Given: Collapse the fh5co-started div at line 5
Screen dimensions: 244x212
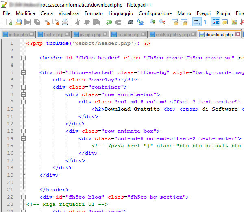Looking at the screenshot, I should tap(23, 73).
